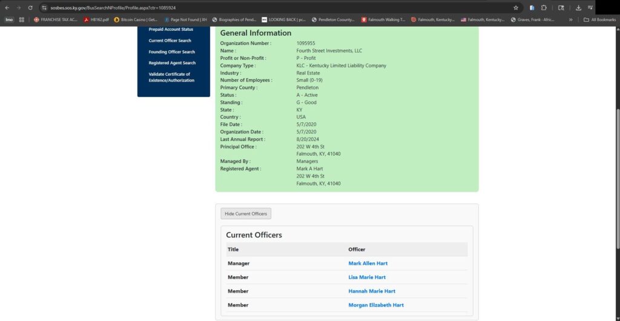The width and height of the screenshot is (620, 321).
Task: Click the P - Profit value
Action: point(306,58)
